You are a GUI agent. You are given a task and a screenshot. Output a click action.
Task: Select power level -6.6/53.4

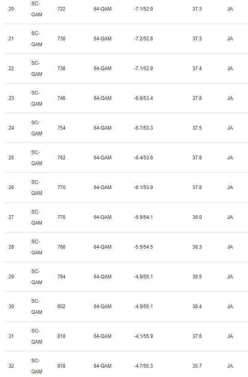click(143, 98)
